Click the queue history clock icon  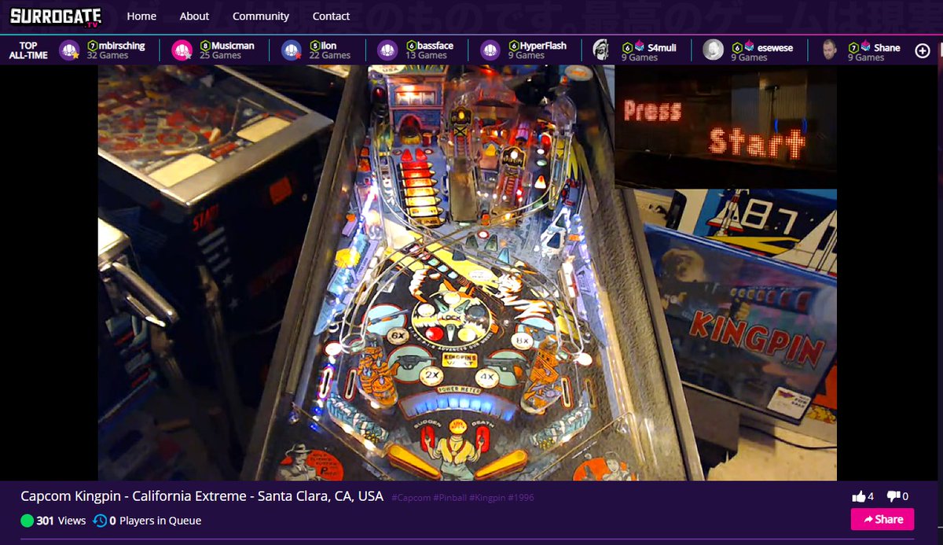tap(100, 521)
